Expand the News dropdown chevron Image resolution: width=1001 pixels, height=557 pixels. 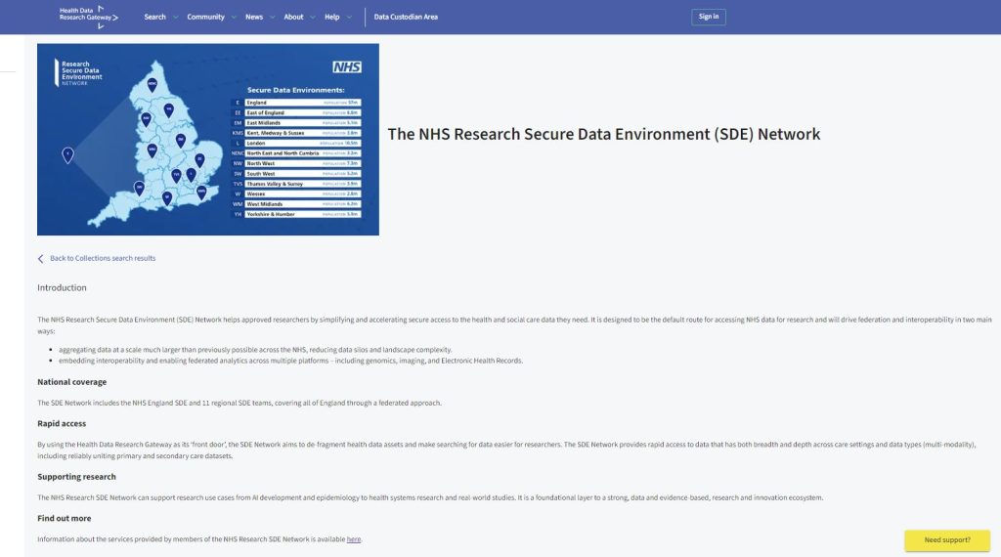[x=272, y=18]
